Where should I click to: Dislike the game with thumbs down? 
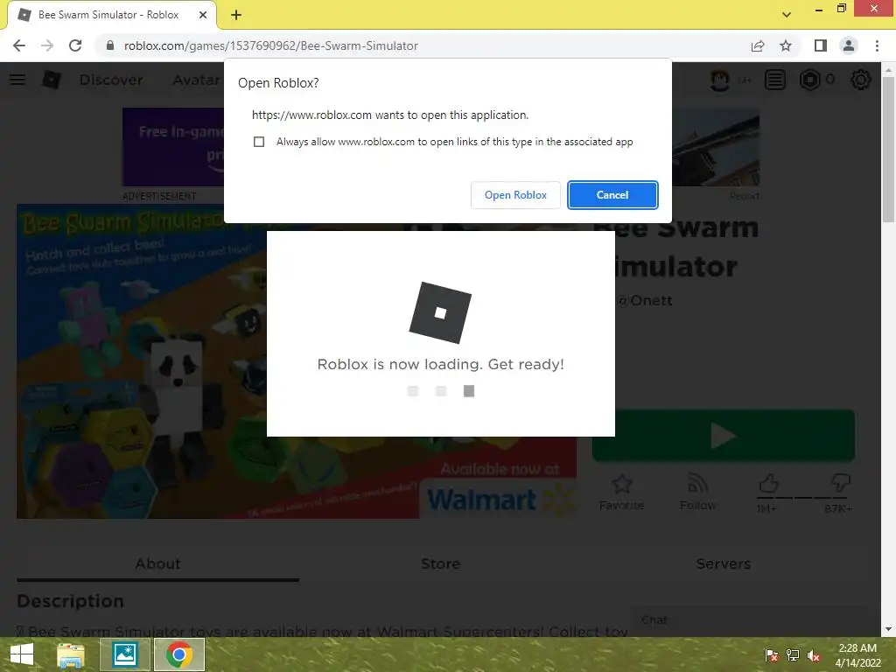click(840, 484)
